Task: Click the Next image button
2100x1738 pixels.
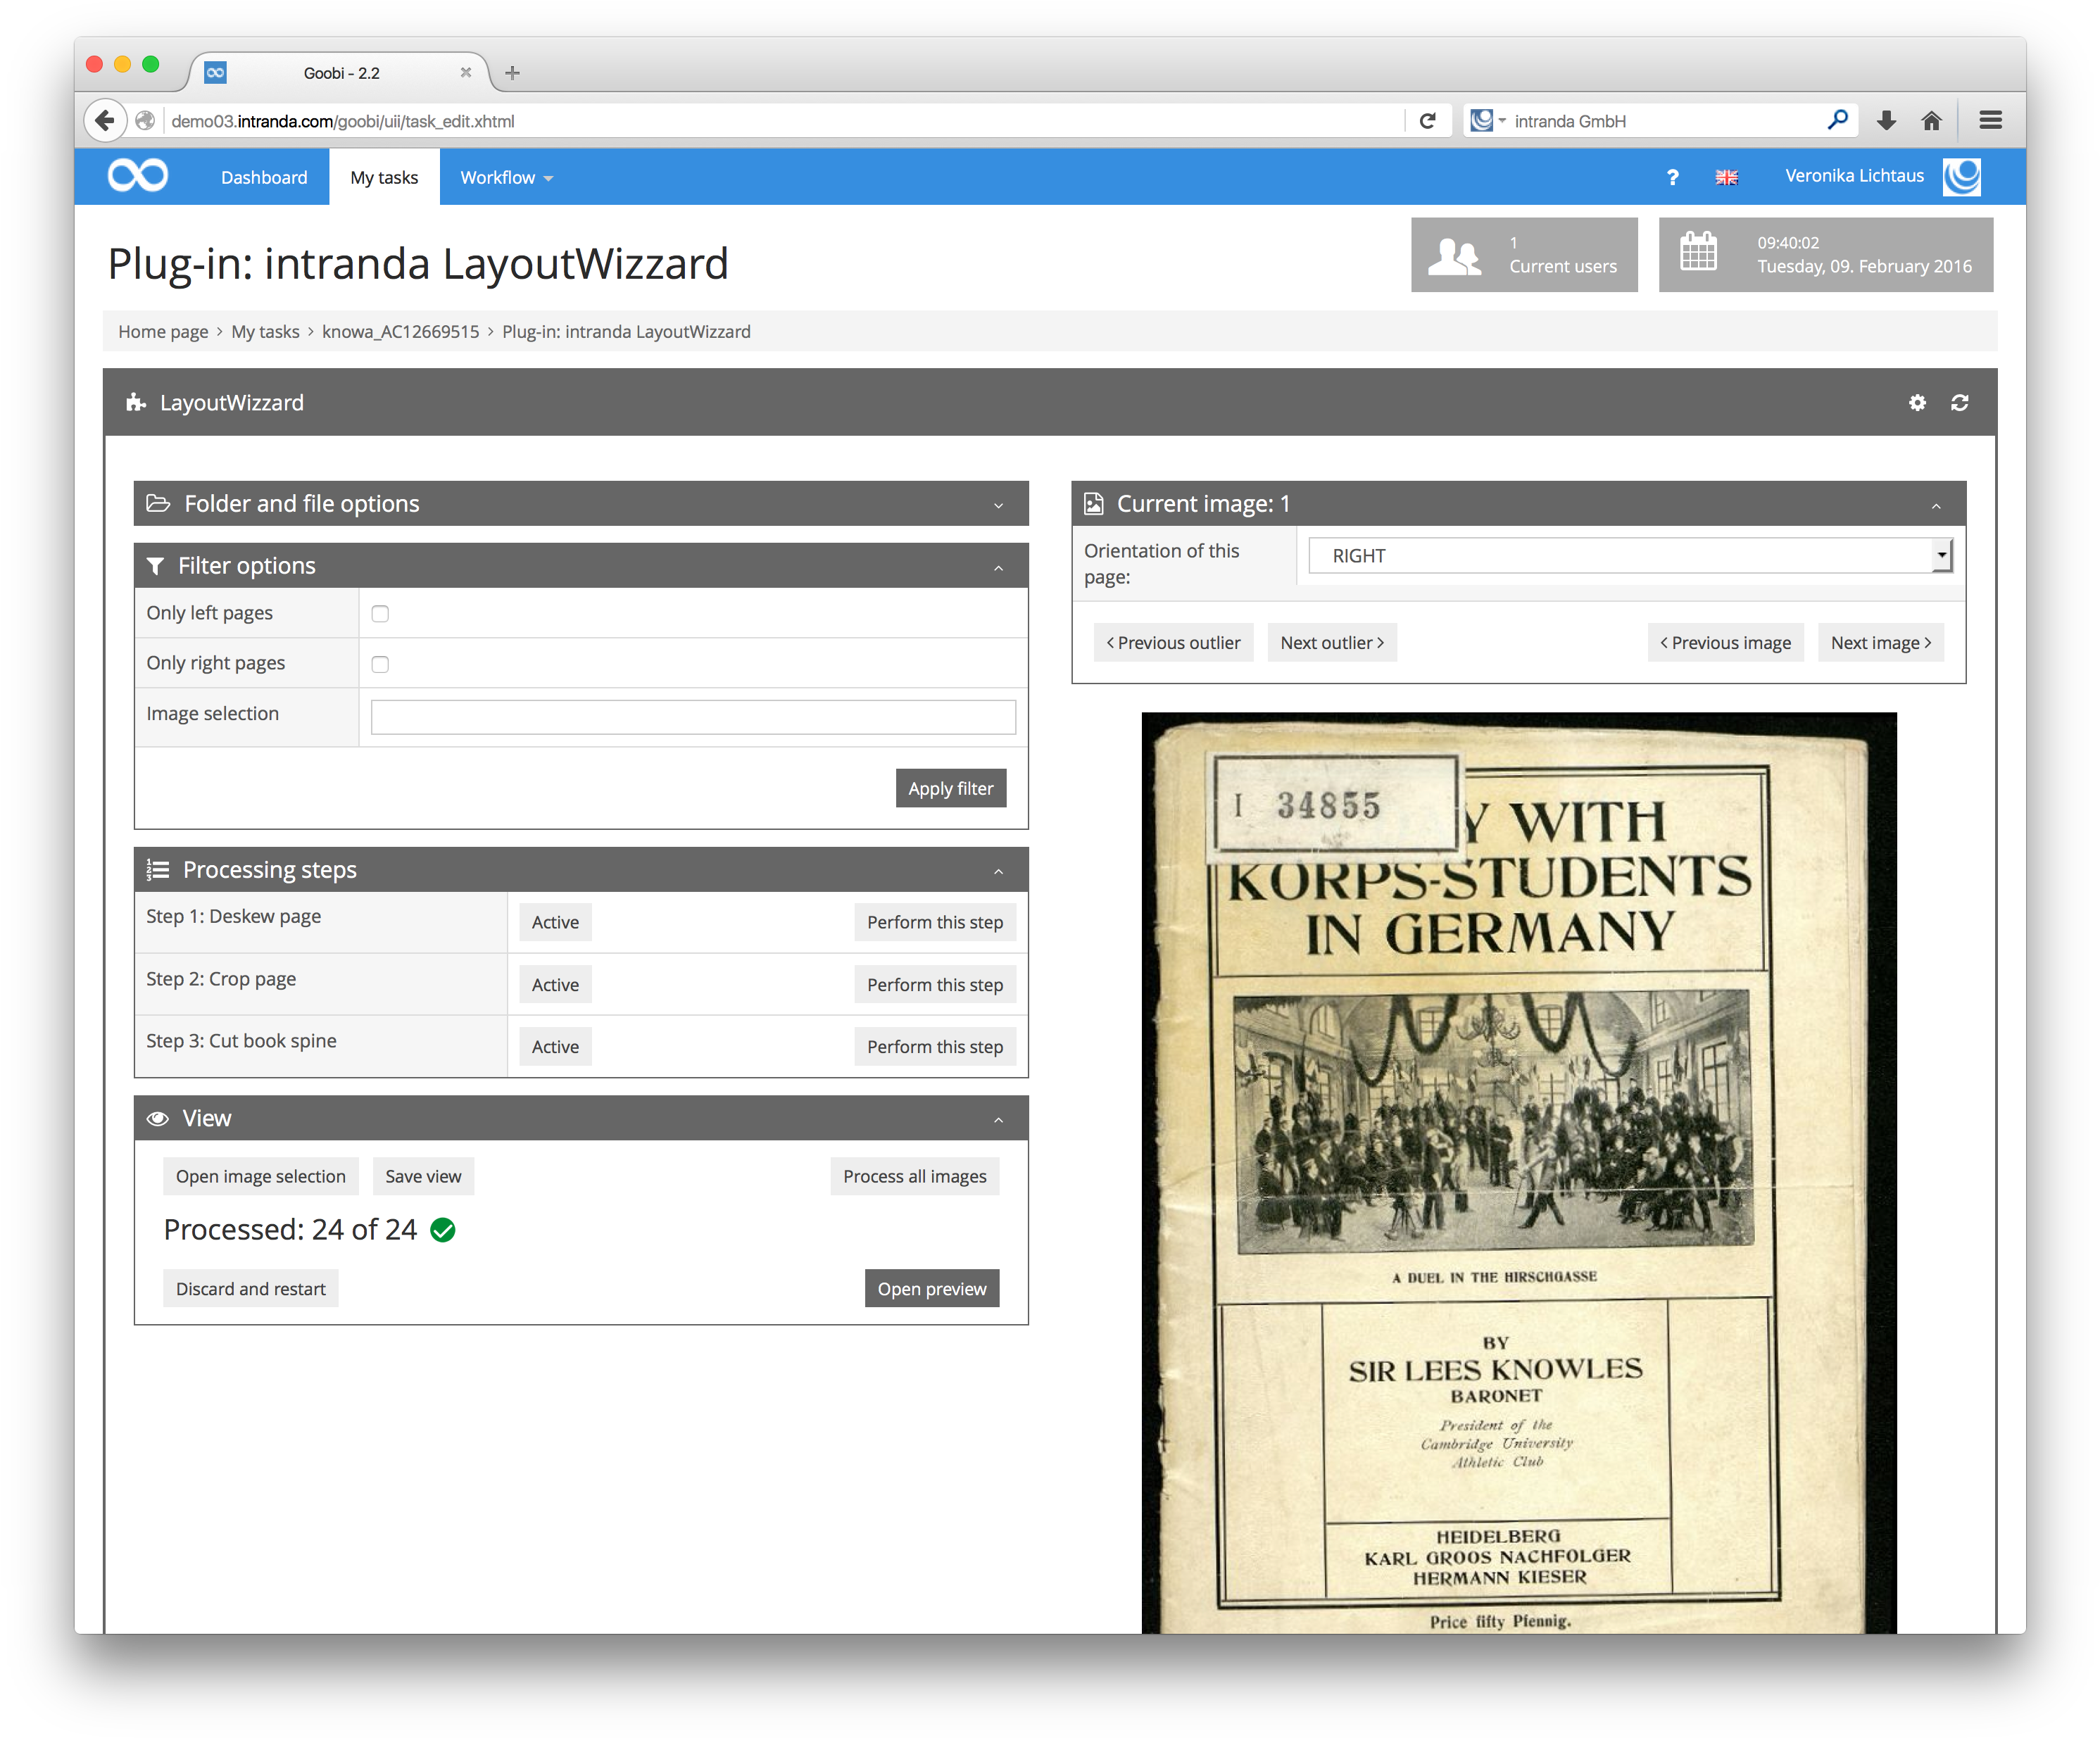Action: [x=1880, y=643]
